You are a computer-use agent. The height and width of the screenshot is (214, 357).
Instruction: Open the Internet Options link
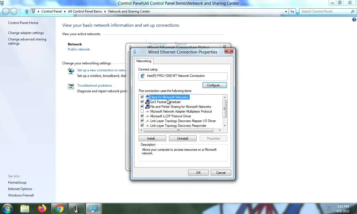pos(20,189)
